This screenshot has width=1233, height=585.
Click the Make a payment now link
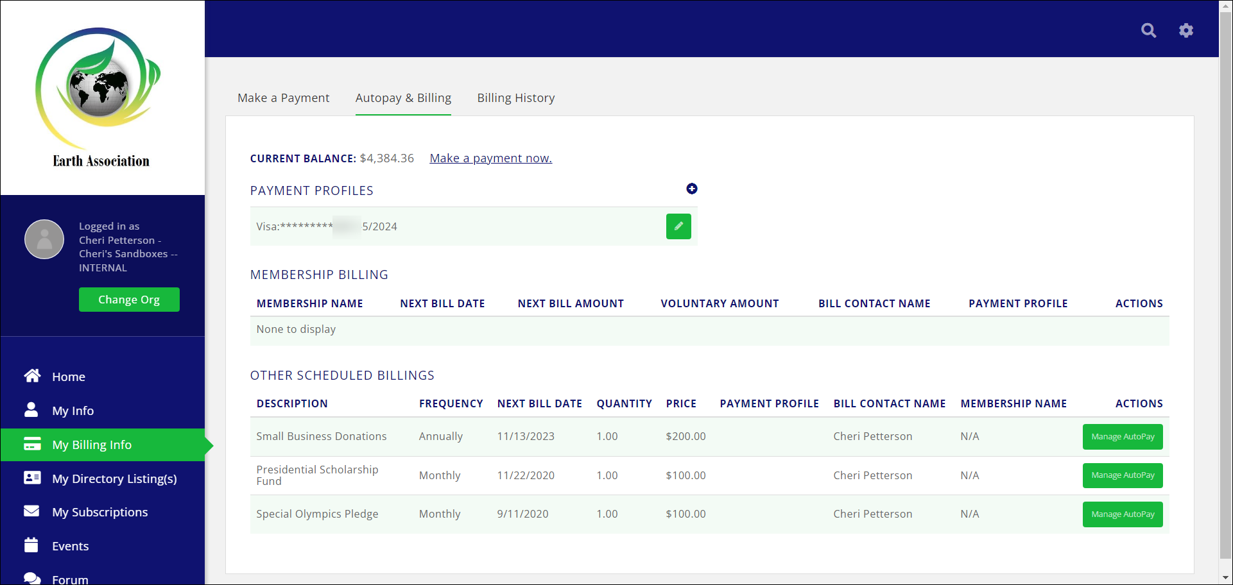click(490, 158)
